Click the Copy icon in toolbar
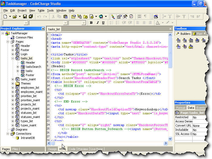212x159 pixels. tap(59, 16)
